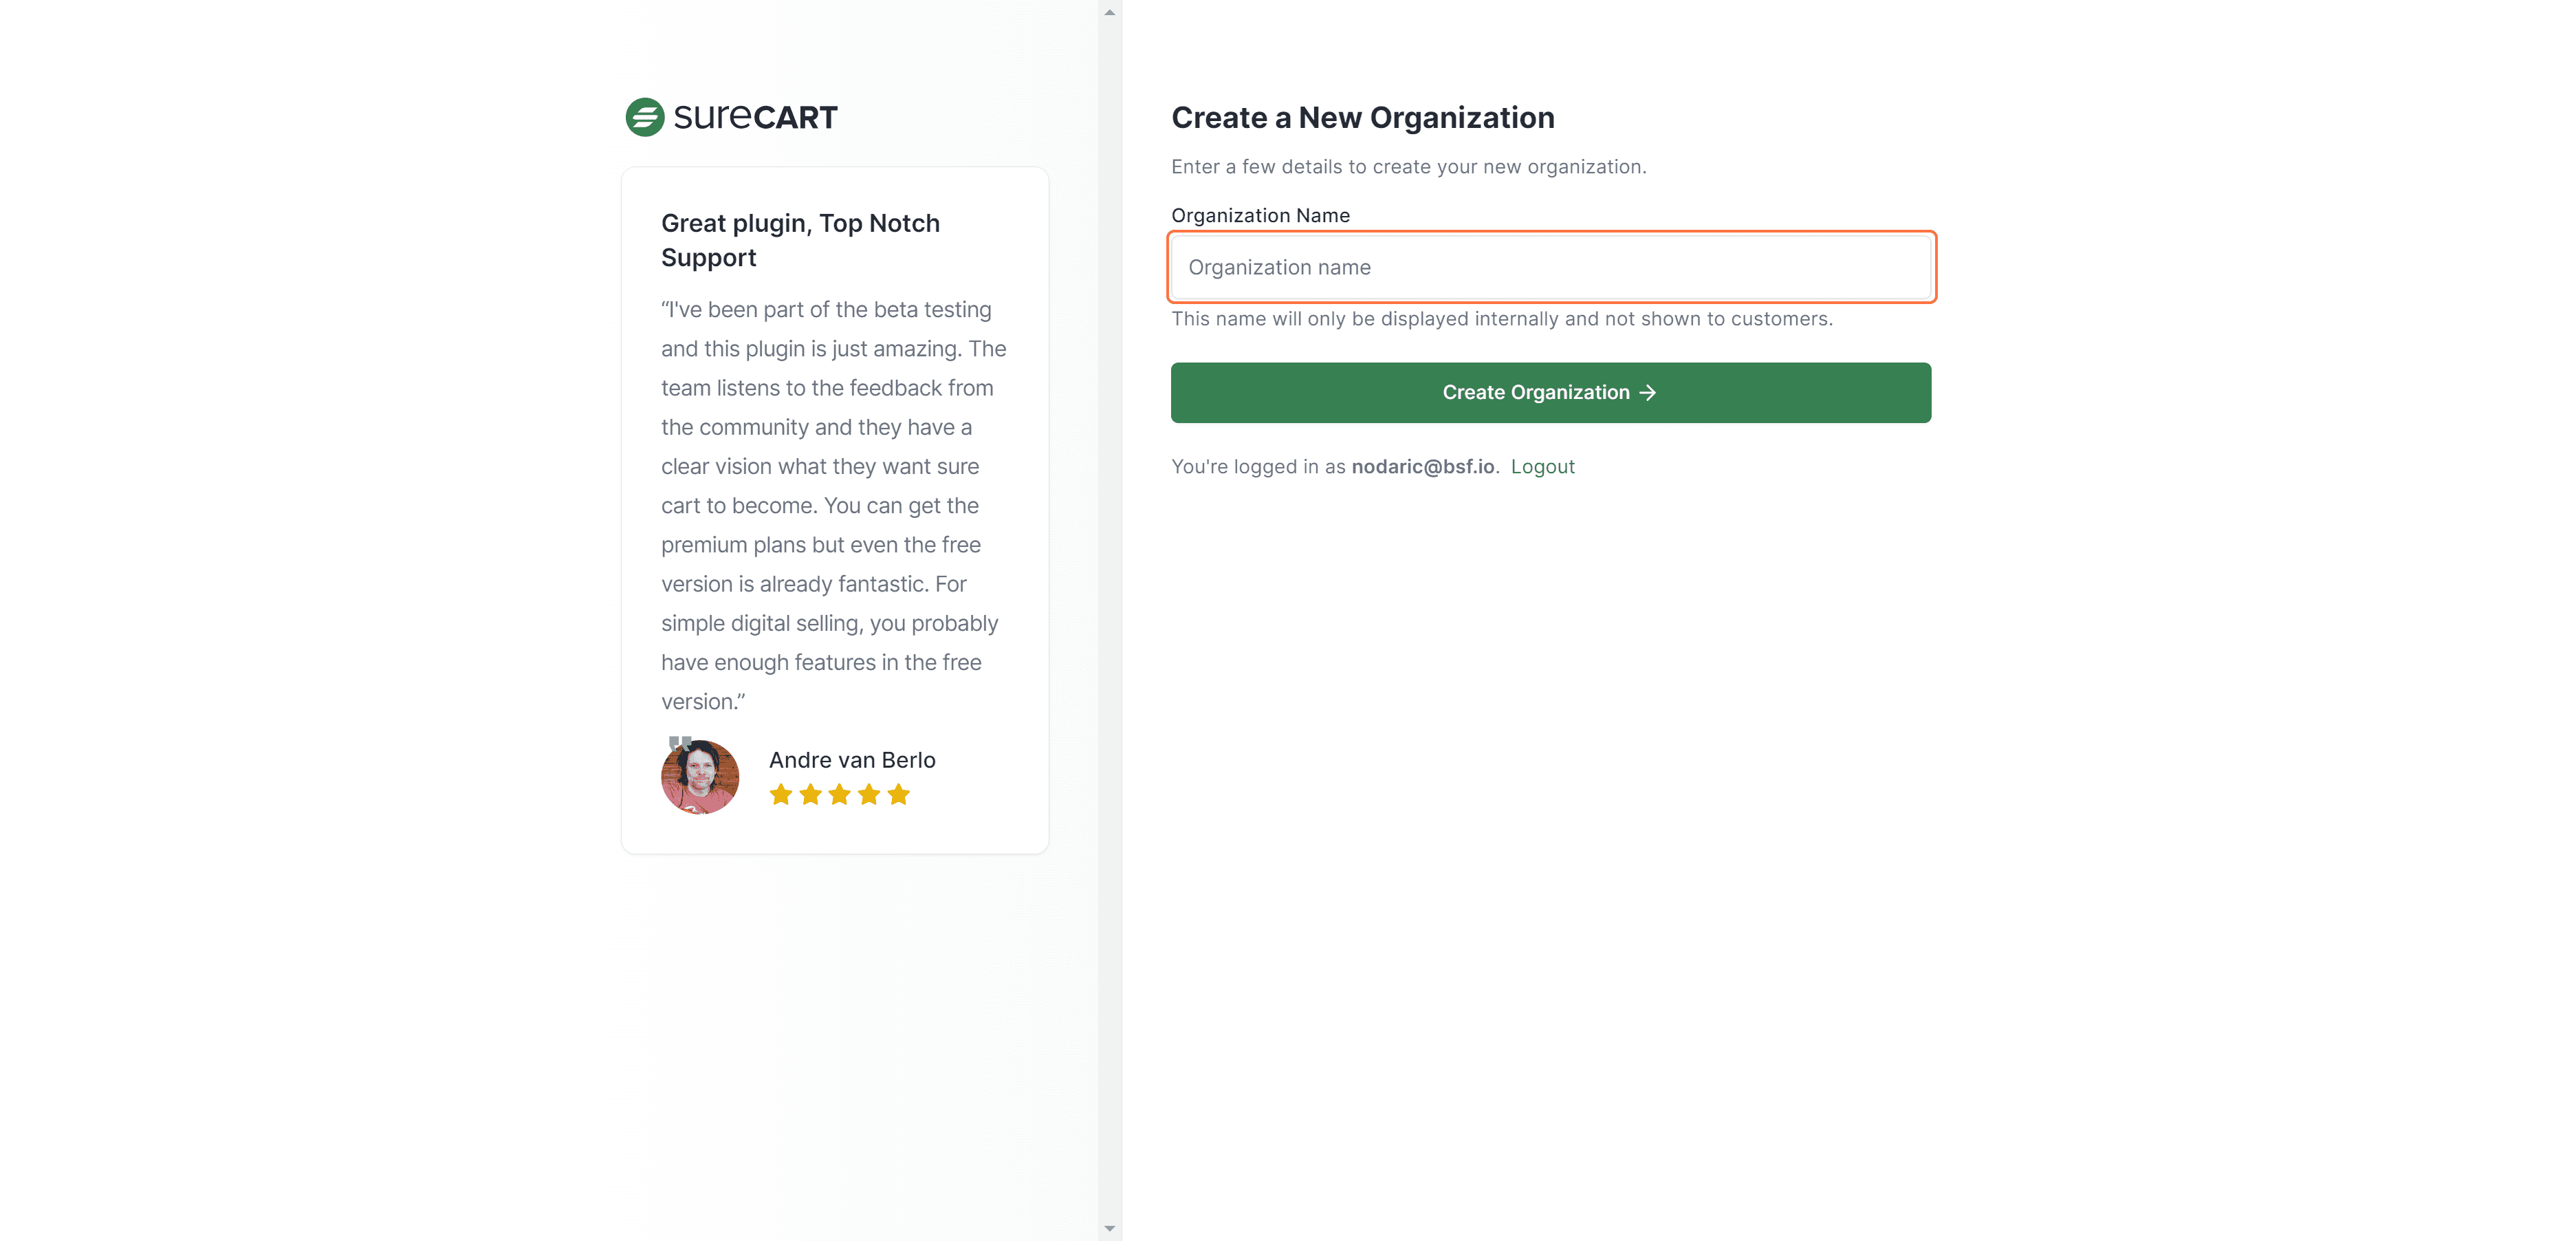Click the Andre van Berlo reviewer name
The width and height of the screenshot is (2576, 1241).
point(852,760)
